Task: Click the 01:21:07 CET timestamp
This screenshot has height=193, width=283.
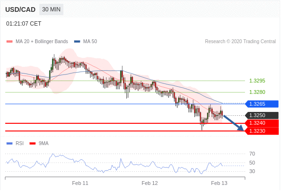Action: [x=24, y=24]
